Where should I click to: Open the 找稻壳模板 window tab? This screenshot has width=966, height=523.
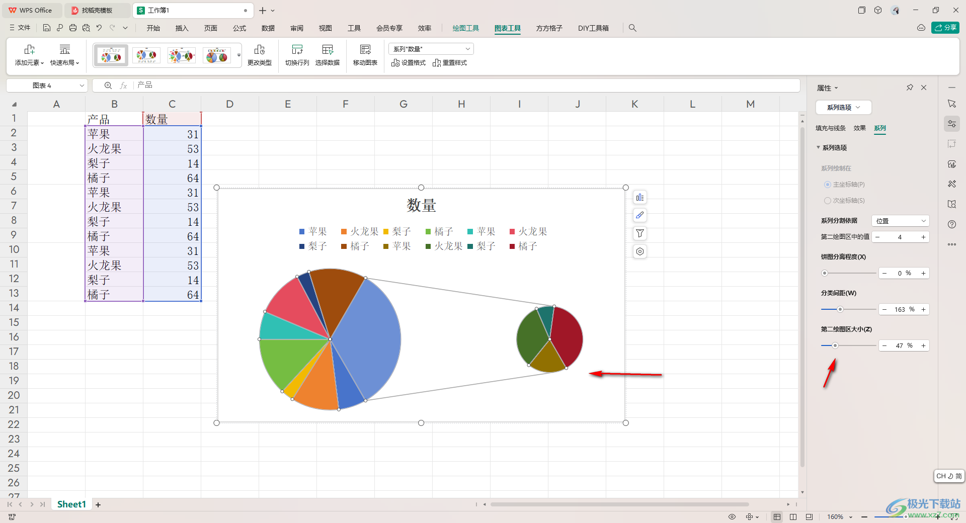(x=98, y=10)
